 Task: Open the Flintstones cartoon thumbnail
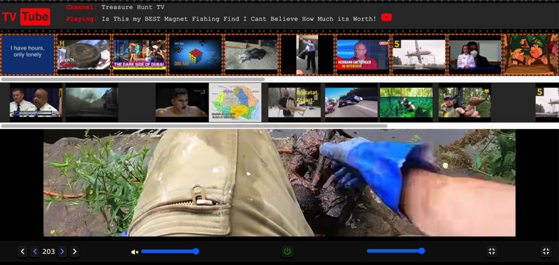(x=531, y=54)
